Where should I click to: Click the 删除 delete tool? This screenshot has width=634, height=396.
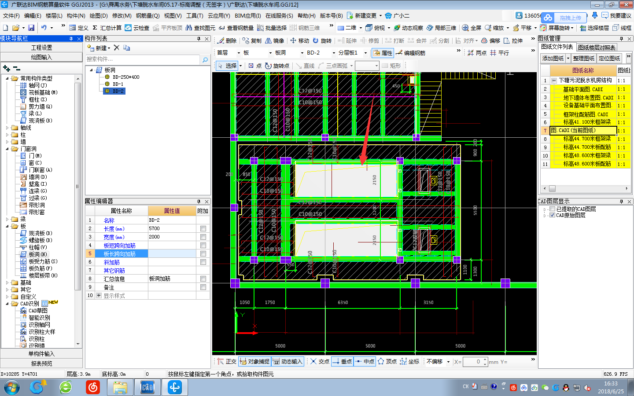[x=227, y=40]
